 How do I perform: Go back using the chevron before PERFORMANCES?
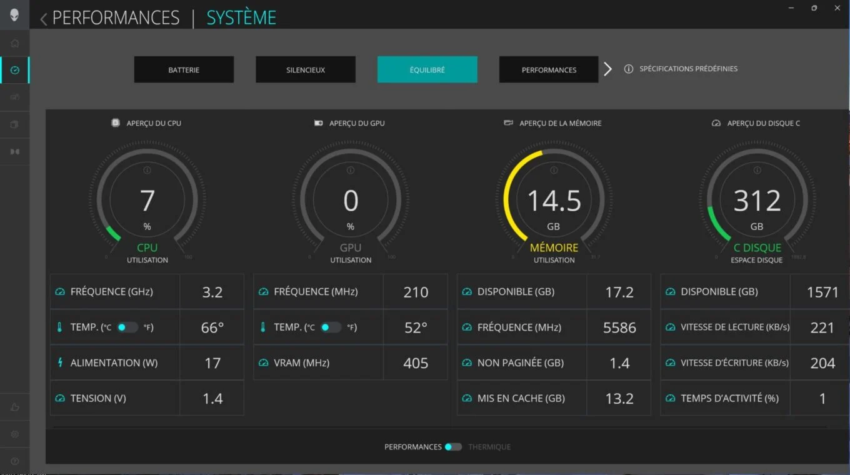coord(43,19)
